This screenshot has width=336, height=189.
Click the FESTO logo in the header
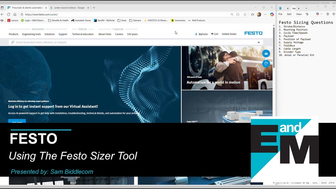253,33
